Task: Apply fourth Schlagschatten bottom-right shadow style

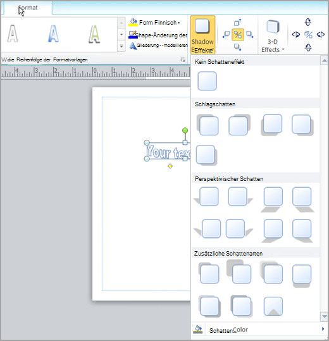Action: (x=302, y=125)
